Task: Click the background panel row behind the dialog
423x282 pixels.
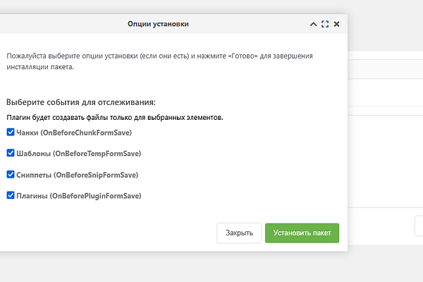Action: tap(385, 69)
